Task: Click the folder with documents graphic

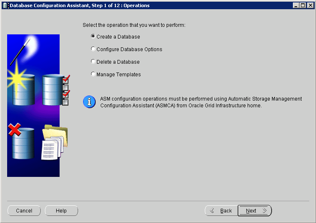Action: (55, 142)
